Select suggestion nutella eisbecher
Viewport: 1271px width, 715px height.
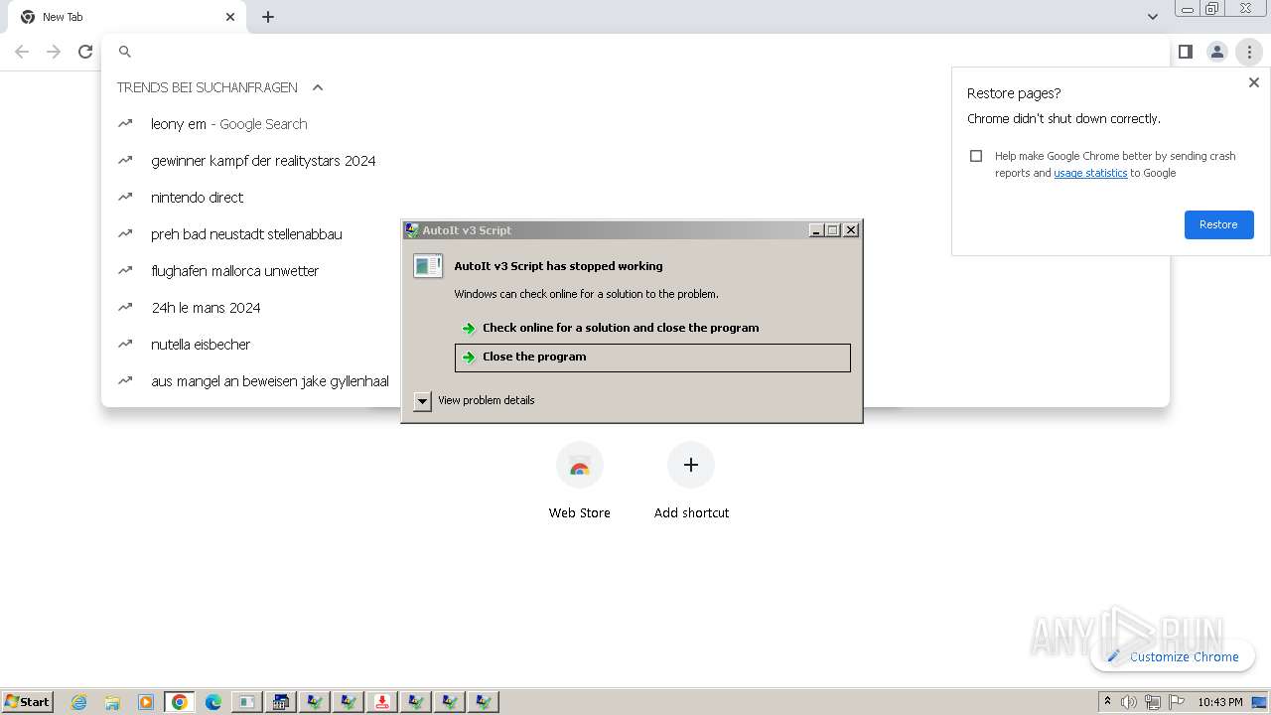(635, 345)
